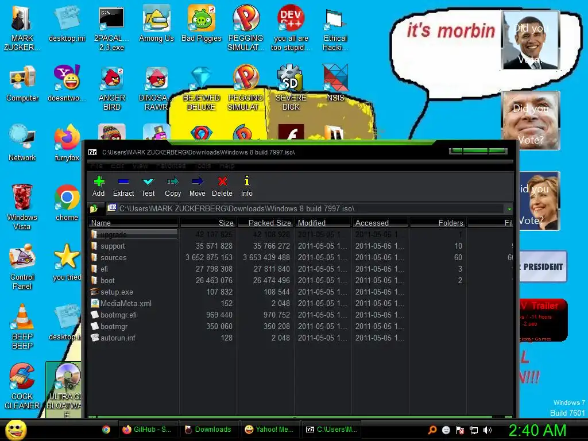
Task: Switch to the GitHub Firefox taskbar window
Action: pos(148,430)
